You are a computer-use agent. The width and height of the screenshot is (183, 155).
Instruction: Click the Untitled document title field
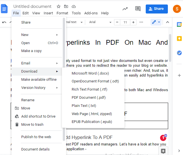(x=32, y=6)
